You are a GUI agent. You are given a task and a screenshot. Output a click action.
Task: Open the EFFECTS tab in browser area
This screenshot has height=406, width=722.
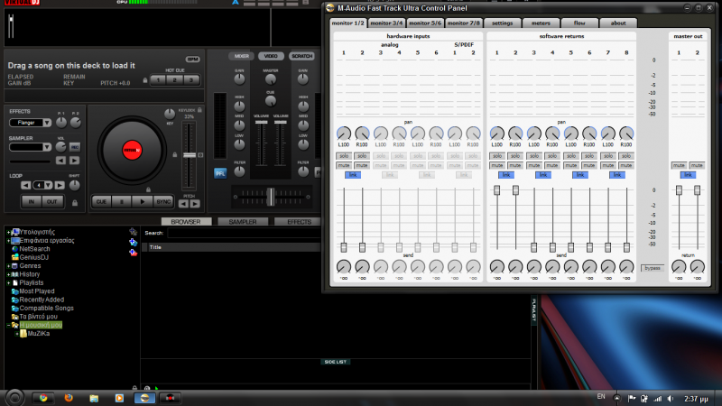pos(299,221)
